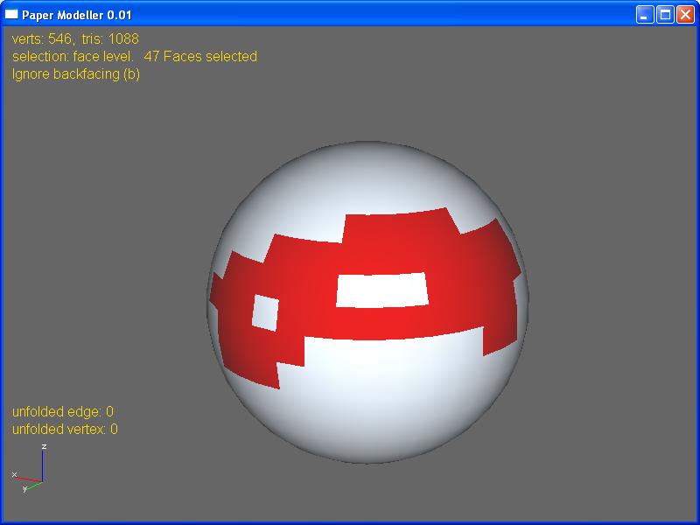This screenshot has width=700, height=525.
Task: Click the 'verts: 546, tris: 1088' text
Action: tap(75, 38)
